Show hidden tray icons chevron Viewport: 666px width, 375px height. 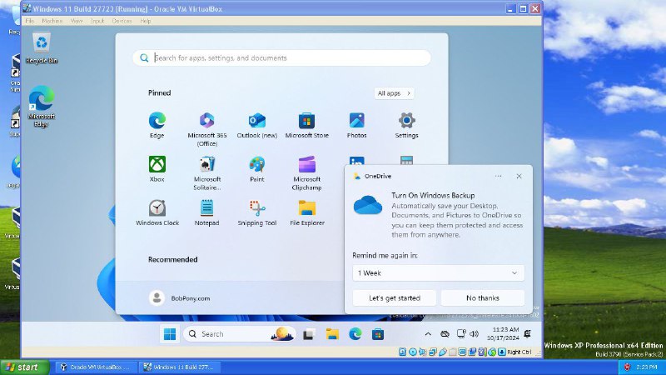pyautogui.click(x=428, y=334)
